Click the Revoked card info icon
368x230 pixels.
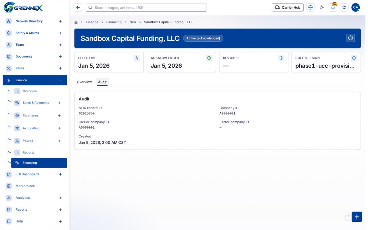pyautogui.click(x=281, y=58)
